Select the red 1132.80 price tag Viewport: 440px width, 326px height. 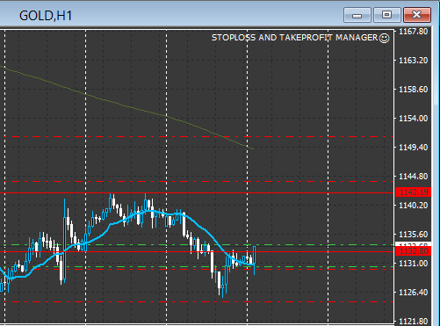(413, 251)
